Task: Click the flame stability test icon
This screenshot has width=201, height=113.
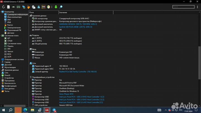Action: (28, 7)
